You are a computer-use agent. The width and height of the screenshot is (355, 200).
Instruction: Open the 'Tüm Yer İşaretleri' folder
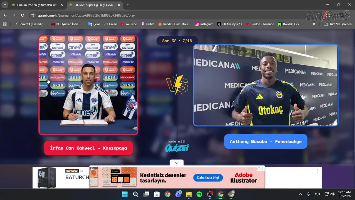click(x=338, y=24)
